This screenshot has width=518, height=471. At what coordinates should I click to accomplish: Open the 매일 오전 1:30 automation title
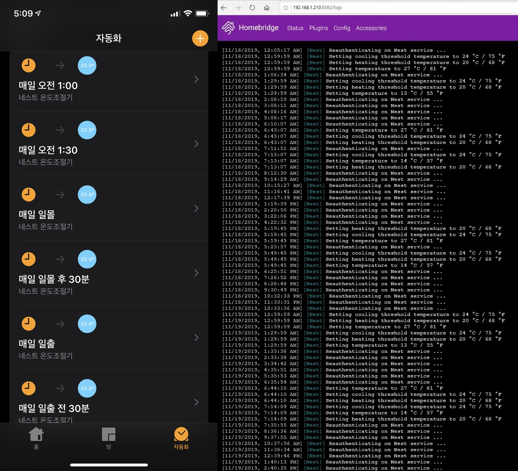click(x=48, y=150)
